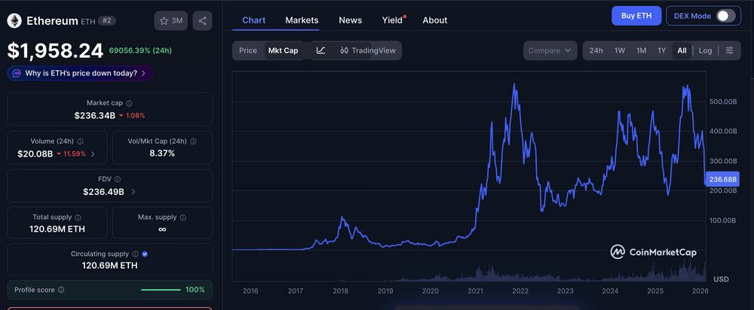Screen dimensions: 754x310
Task: Add Ethereum to watchlist star button
Action: coord(171,20)
